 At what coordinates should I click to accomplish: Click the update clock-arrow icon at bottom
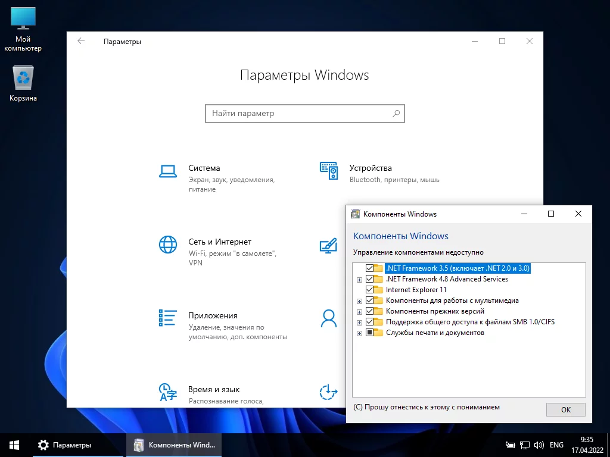(329, 392)
